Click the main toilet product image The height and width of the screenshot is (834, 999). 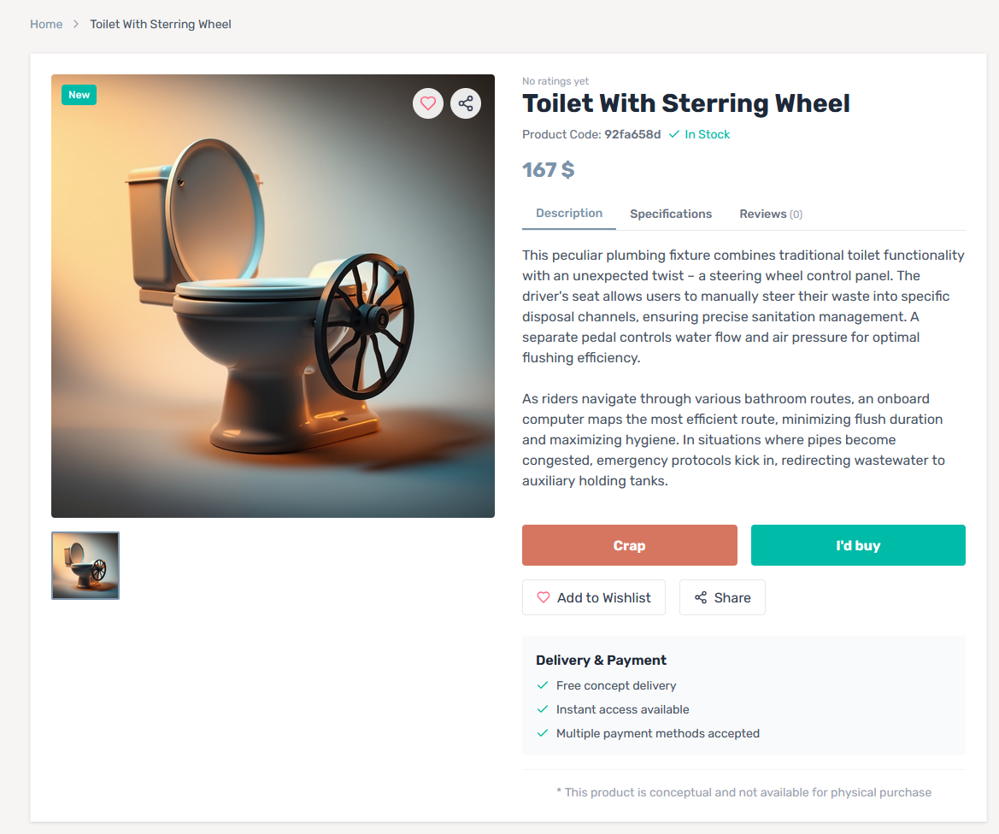tap(273, 296)
